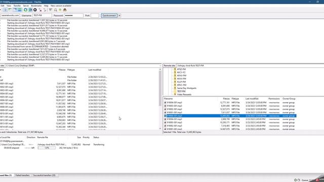Viewport: 324px width, 182px height.
Task: Toggle synchronized browsing icon
Action: [x=60, y=10]
